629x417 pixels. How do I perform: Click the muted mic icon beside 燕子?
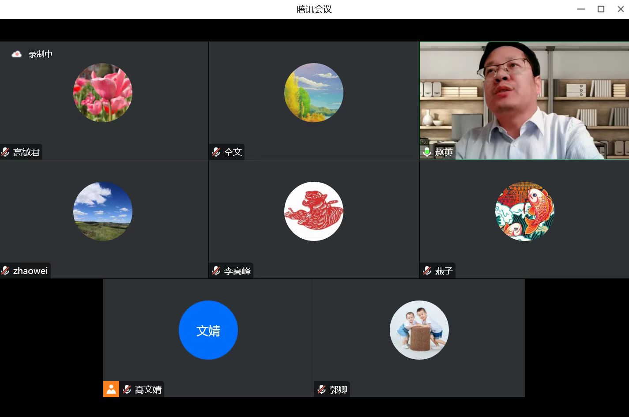coord(427,270)
